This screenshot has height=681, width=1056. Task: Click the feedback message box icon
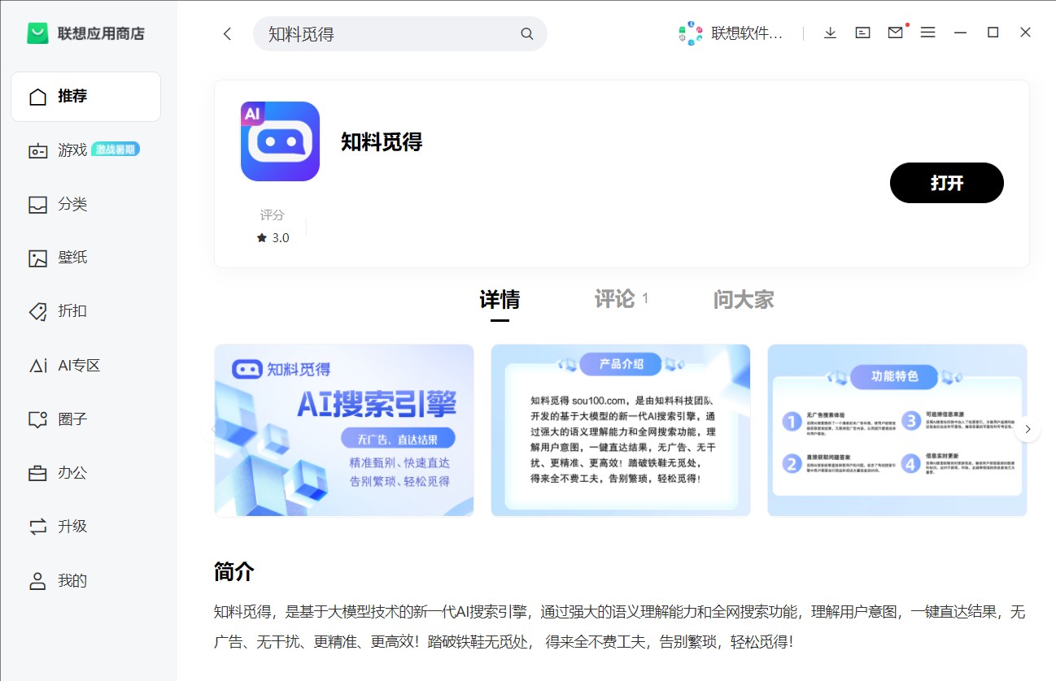862,33
